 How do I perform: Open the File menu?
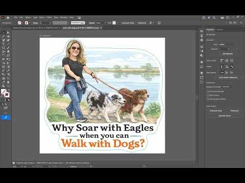16,17
